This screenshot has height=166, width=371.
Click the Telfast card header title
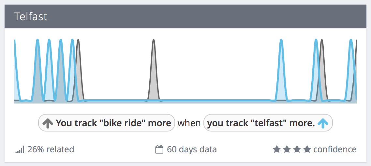tap(31, 17)
